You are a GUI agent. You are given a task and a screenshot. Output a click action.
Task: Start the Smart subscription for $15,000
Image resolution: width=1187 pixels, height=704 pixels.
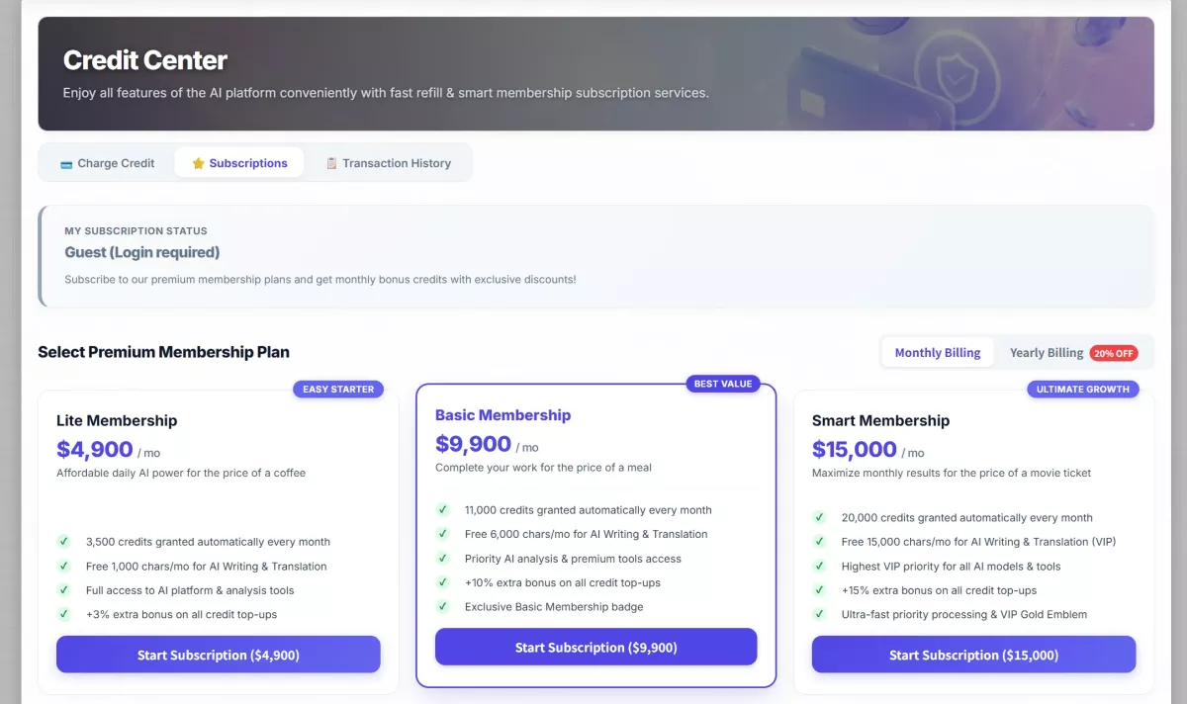click(x=974, y=655)
